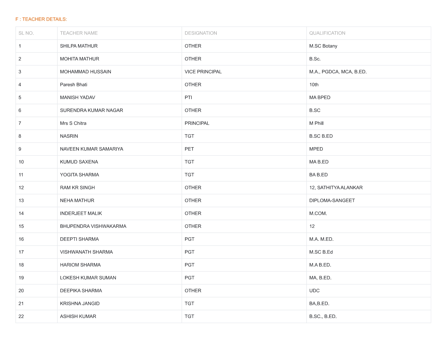The height and width of the screenshot is (345, 447).
Task: Select the name LOKESH KUMAR SUMAN
Action: tap(88, 278)
